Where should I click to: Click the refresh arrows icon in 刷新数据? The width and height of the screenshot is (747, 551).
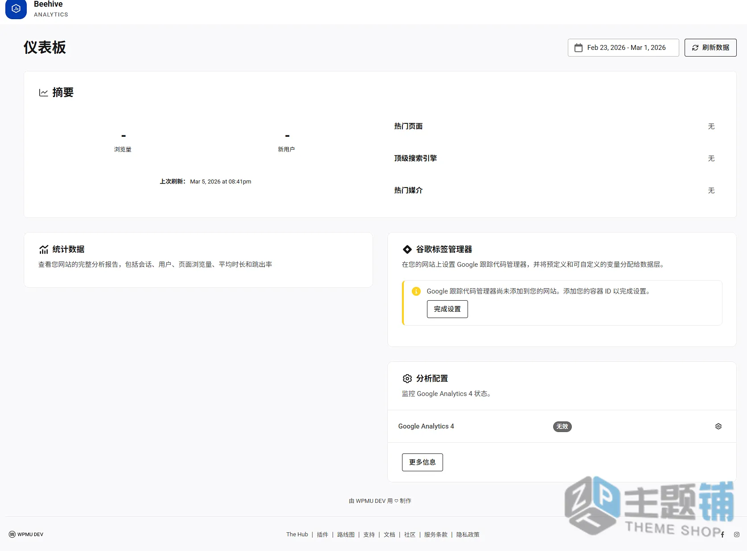click(695, 48)
